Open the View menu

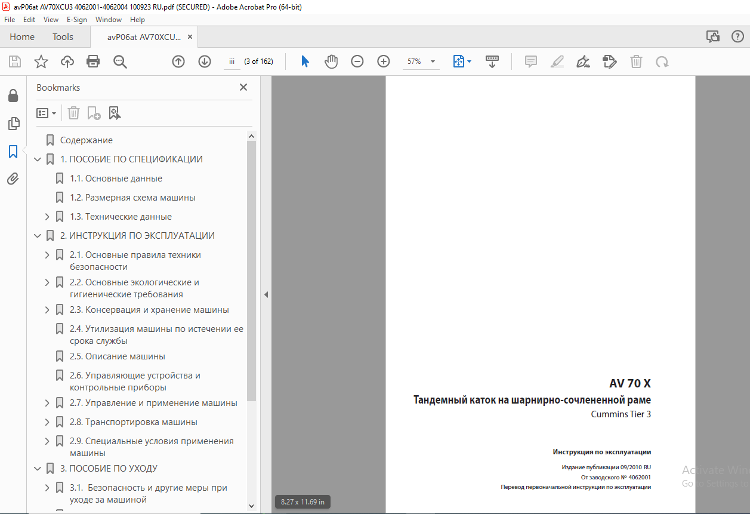pos(51,20)
